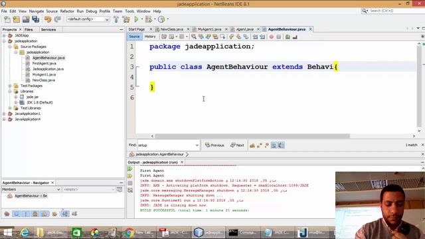This screenshot has height=239, width=425.
Task: Toggle Show Static Members filter in Navigator
Action: click(x=26, y=214)
